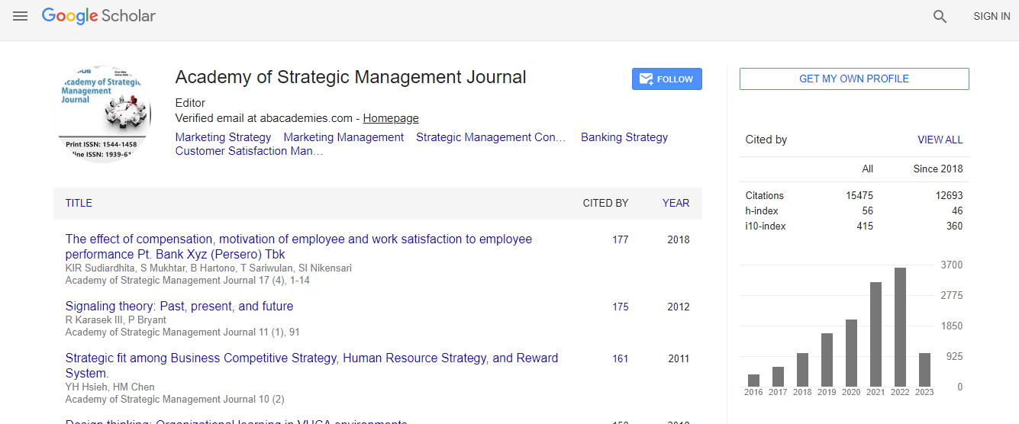Screen dimensions: 1019x424
Task: Click year 2018 of first article
Action: point(679,239)
